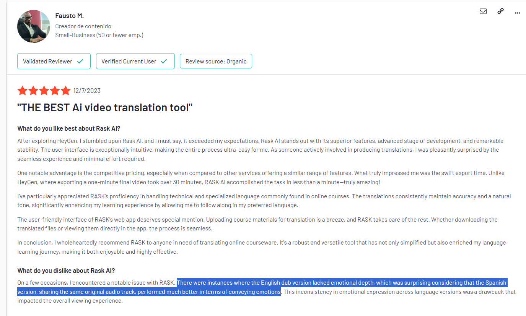Screen dimensions: 526x316
Task: Click the envelope email icon
Action: click(x=483, y=11)
